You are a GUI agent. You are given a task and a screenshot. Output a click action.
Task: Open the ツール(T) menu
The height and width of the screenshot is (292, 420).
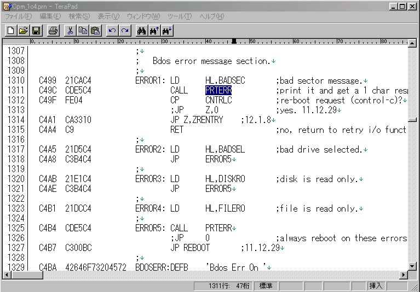coord(180,16)
